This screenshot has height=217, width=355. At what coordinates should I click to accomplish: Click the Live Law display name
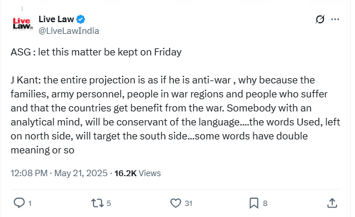[56, 19]
